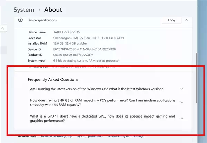The image size is (207, 143).
Task: Open System protection link
Action: [x=90, y=136]
